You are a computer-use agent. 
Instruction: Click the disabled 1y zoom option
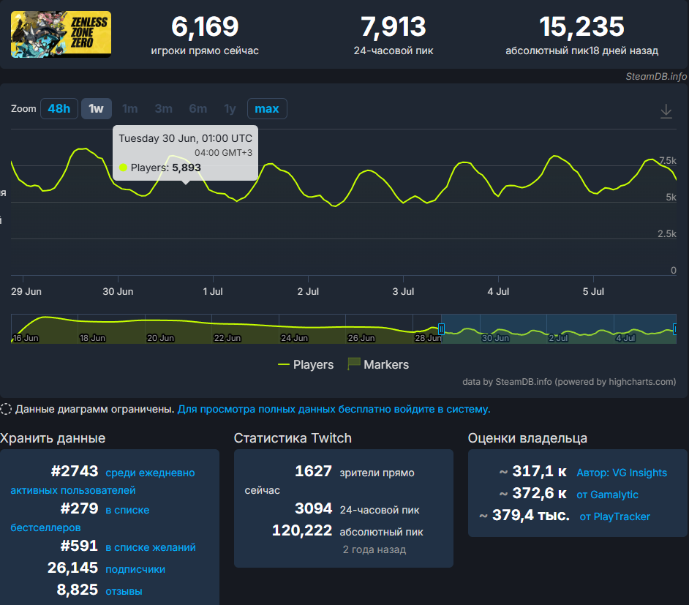click(x=230, y=108)
